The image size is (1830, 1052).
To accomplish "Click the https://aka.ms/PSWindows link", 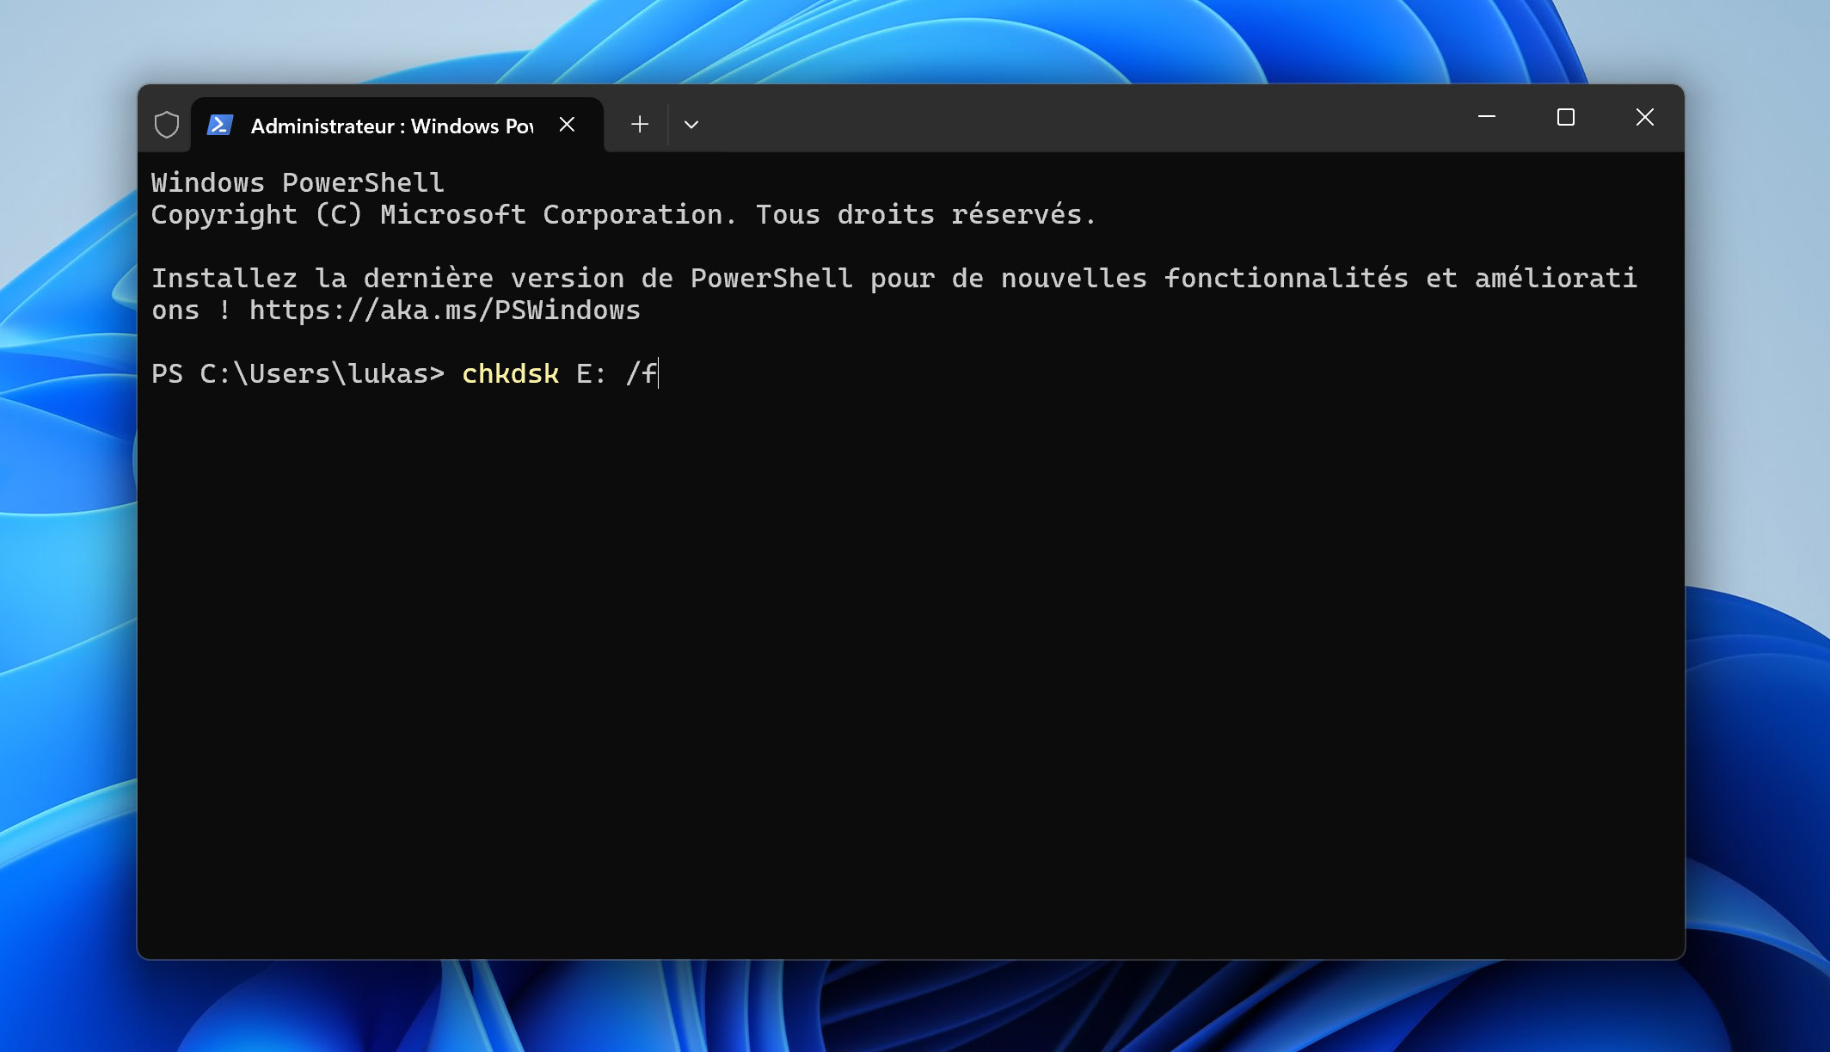I will (x=445, y=311).
